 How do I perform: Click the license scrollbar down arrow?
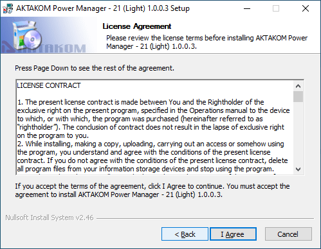point(298,169)
